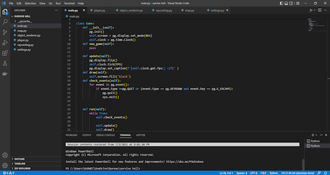Open Explorer Views and More Actions ellipsis

point(56,10)
